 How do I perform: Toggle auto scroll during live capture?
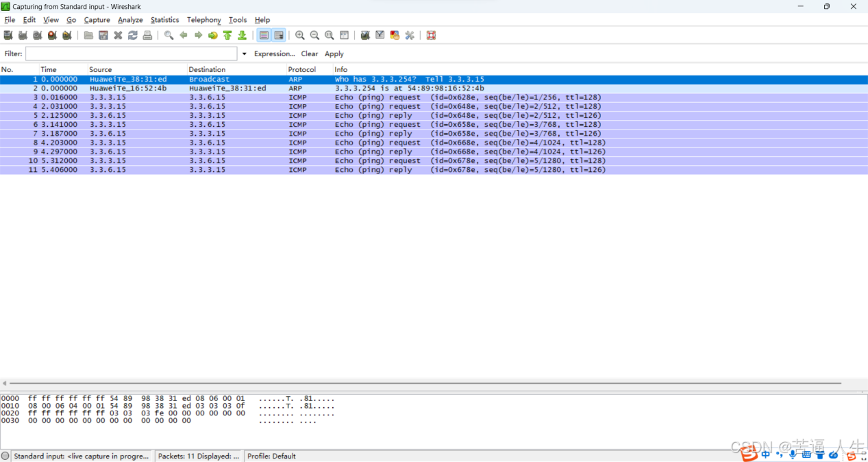(x=279, y=35)
